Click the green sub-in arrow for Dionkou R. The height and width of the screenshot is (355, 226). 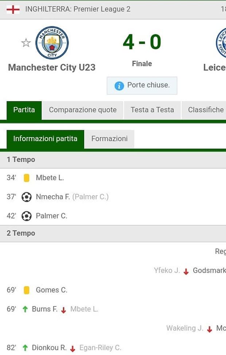point(25,348)
